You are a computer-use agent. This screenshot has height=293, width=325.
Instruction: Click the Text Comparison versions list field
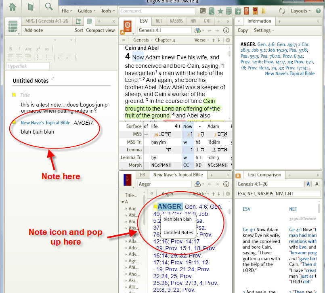coord(278,194)
